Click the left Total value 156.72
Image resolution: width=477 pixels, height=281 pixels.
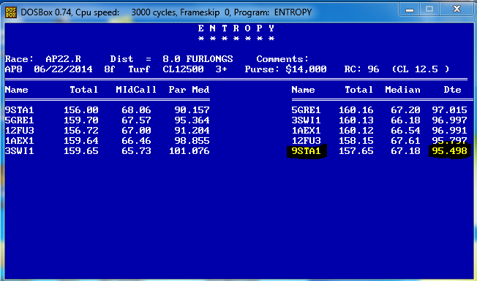(81, 131)
